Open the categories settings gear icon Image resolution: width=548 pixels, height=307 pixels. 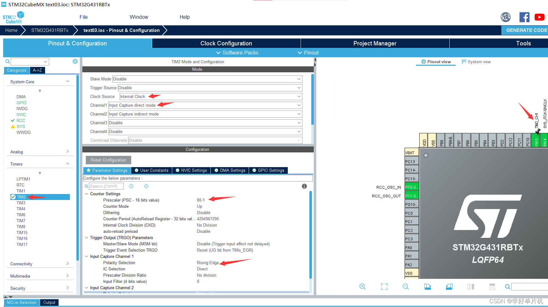click(x=75, y=61)
